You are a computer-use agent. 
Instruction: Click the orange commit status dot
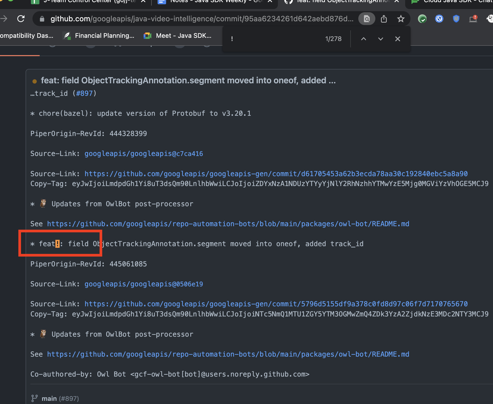(x=34, y=81)
